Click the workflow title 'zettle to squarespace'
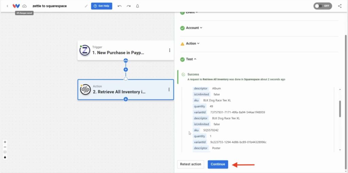The width and height of the screenshot is (348, 173). click(x=50, y=6)
